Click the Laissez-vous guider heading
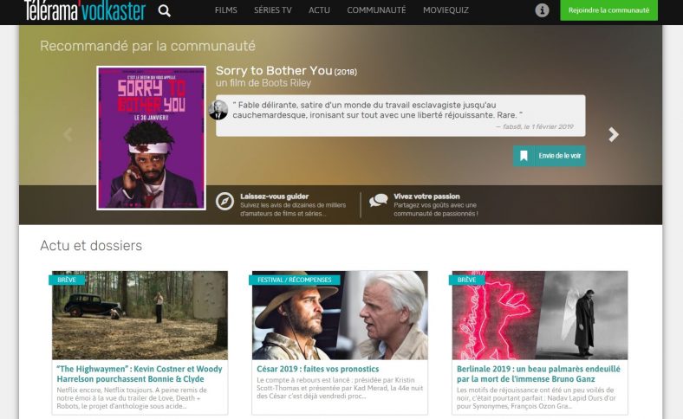683x419 pixels. click(x=275, y=197)
